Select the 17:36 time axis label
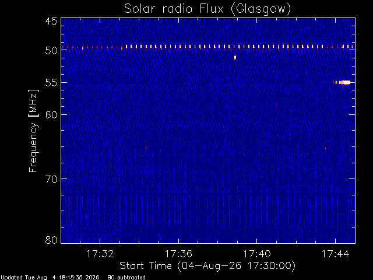The image size is (373, 280). (x=178, y=254)
